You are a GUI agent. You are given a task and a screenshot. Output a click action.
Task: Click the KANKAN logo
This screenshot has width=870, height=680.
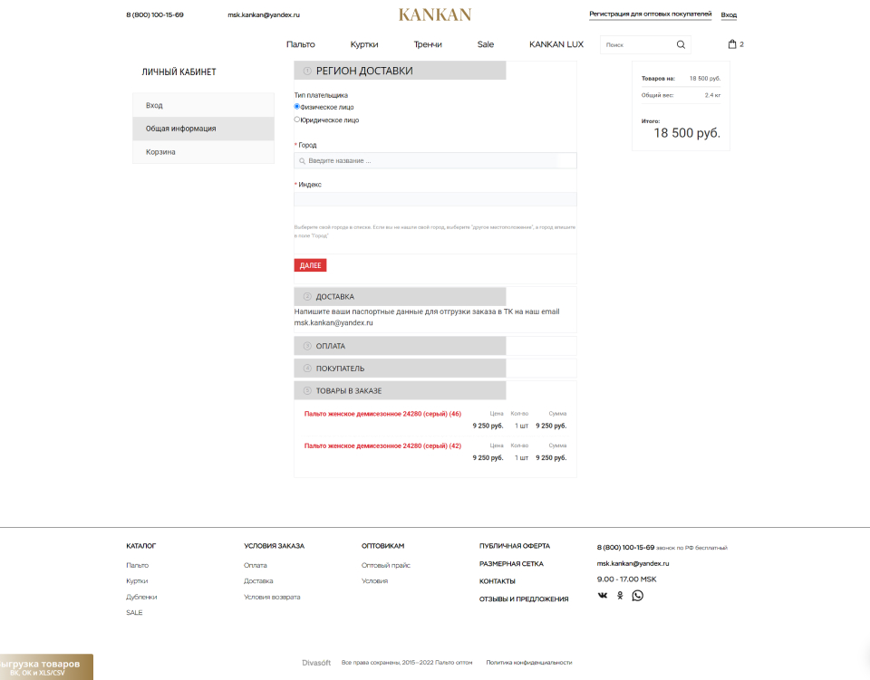click(434, 14)
